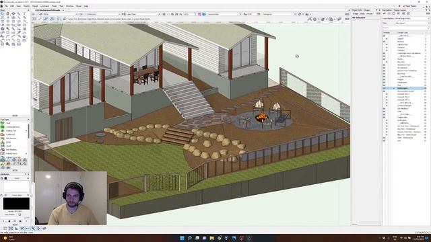Toggle visibility of Concept Plan 1 layer
431x242 pixels.
(387, 94)
